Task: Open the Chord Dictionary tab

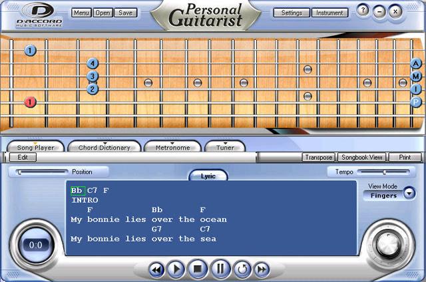Action: click(x=105, y=148)
